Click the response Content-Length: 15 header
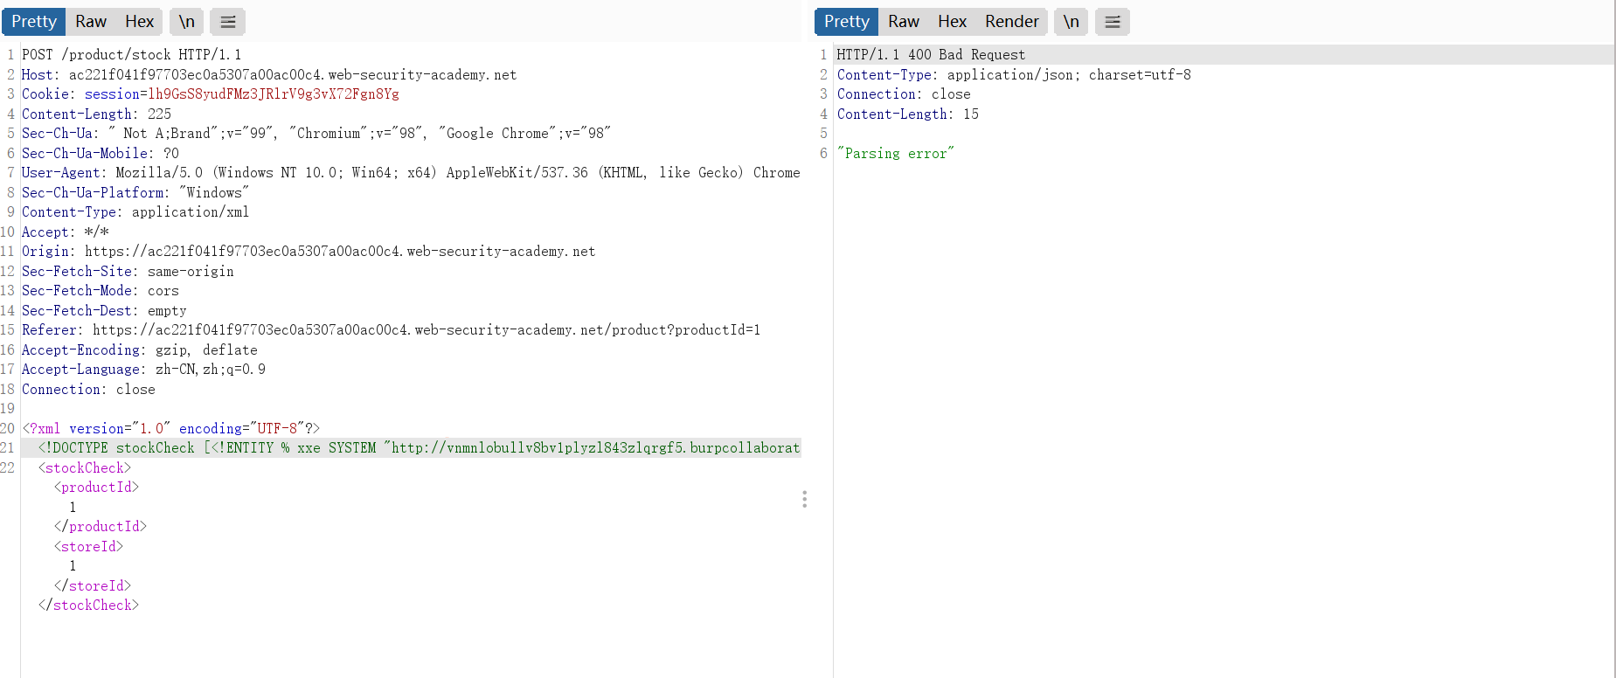Viewport: 1616px width, 678px height. (x=907, y=114)
